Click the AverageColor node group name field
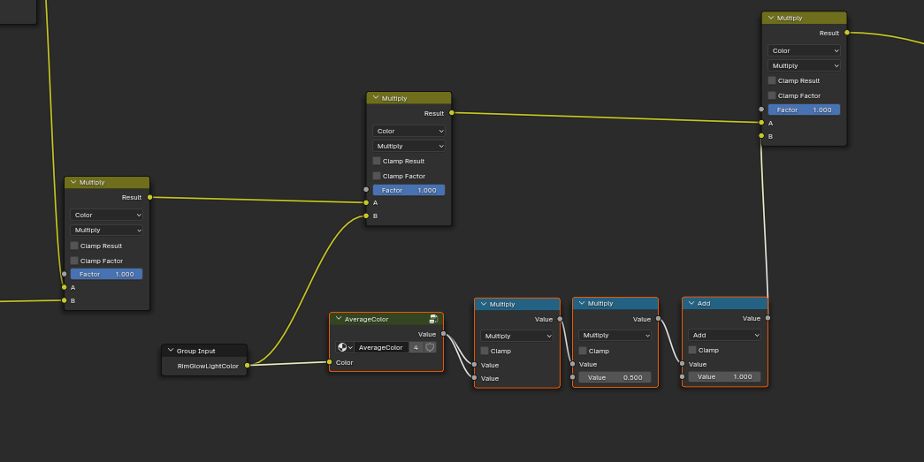The width and height of the screenshot is (924, 462). pos(381,347)
